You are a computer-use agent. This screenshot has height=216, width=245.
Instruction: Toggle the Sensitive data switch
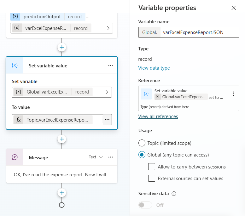(x=146, y=205)
